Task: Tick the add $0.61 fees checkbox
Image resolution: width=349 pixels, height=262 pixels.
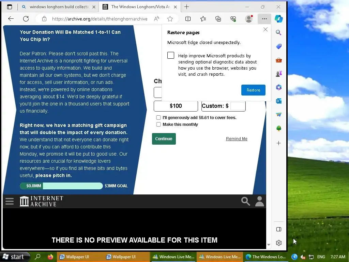Action: pos(158,118)
